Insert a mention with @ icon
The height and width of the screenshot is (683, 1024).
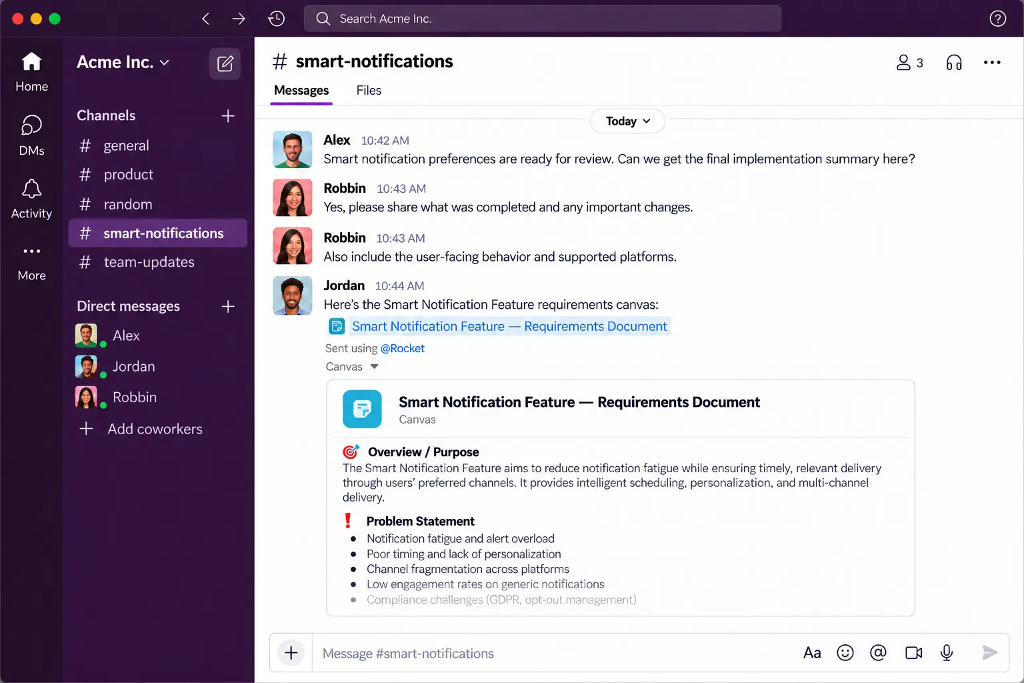[x=879, y=653]
